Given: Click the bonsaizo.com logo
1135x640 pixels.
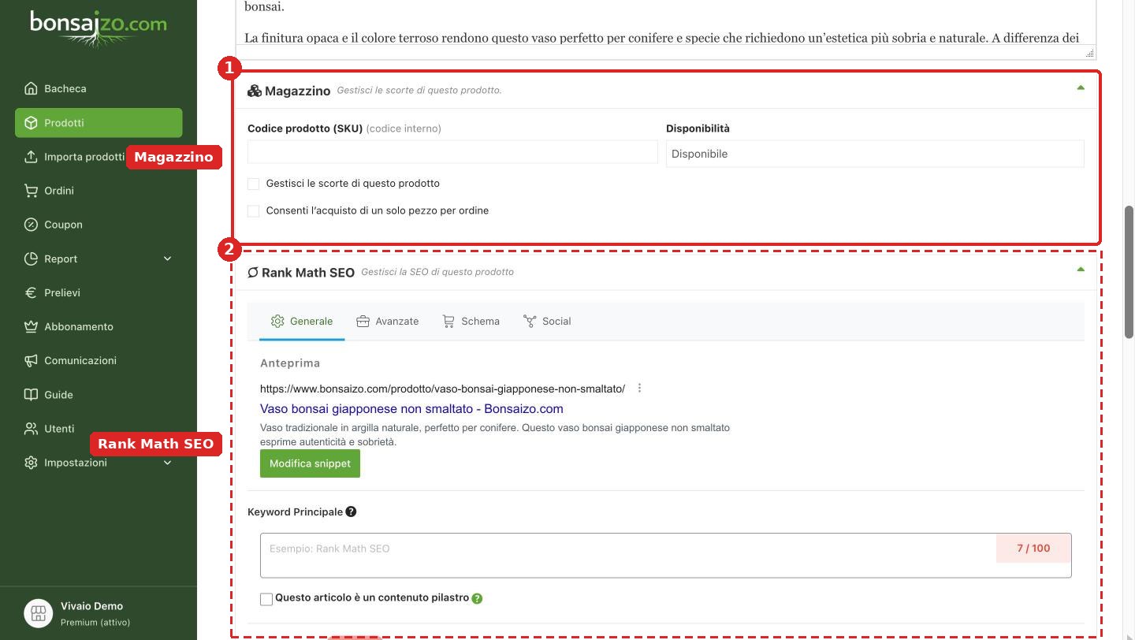Looking at the screenshot, I should pos(99,28).
